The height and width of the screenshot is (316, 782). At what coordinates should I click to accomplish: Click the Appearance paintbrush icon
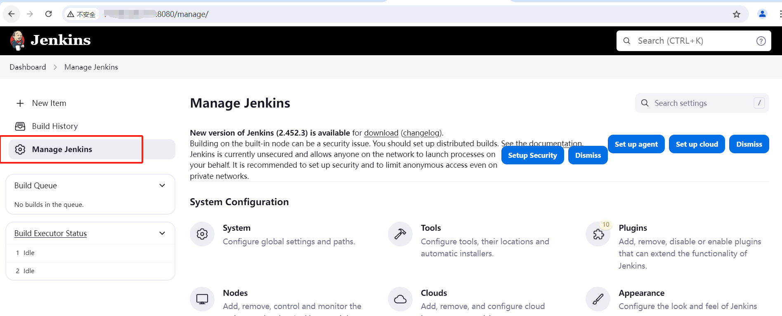tap(598, 299)
